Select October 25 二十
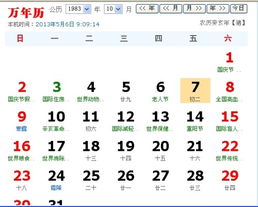Viewport: 258px width, 207px height. coord(91,181)
